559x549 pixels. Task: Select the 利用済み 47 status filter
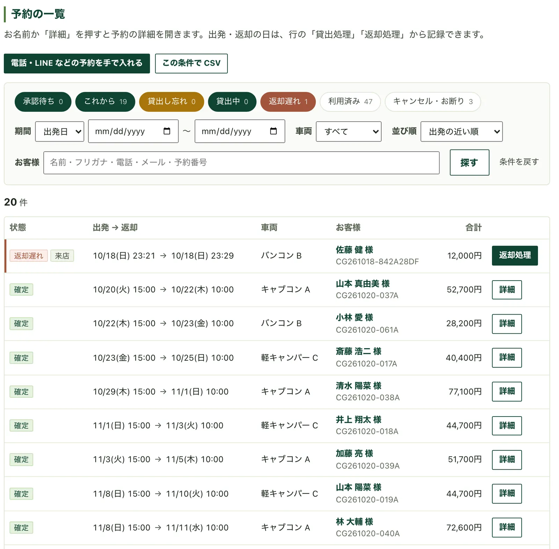[350, 102]
